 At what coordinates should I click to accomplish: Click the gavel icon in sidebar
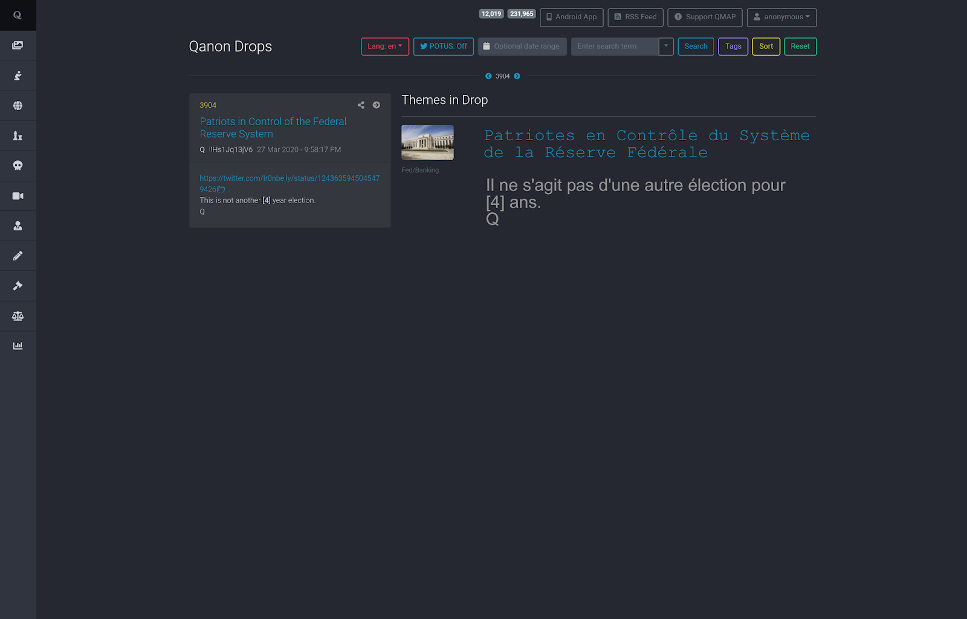tap(18, 286)
